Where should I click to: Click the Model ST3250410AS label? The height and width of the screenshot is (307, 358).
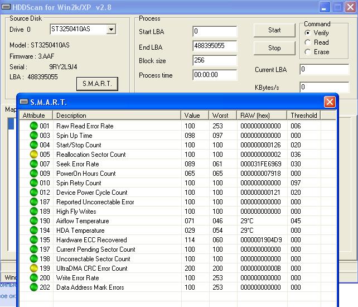pos(40,45)
